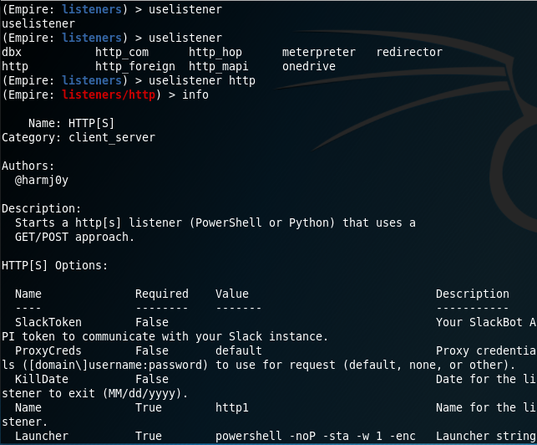Viewport: 537px width, 445px height.
Task: Click the 'Description' column header
Action: [472, 294]
